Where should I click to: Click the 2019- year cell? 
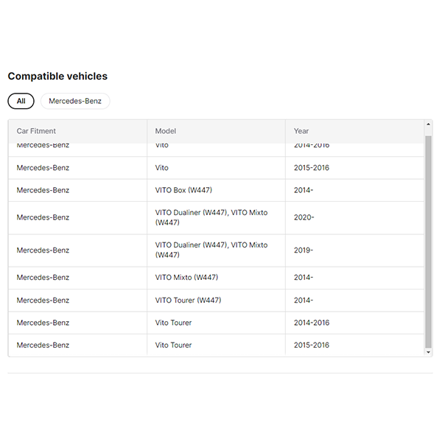click(x=304, y=250)
